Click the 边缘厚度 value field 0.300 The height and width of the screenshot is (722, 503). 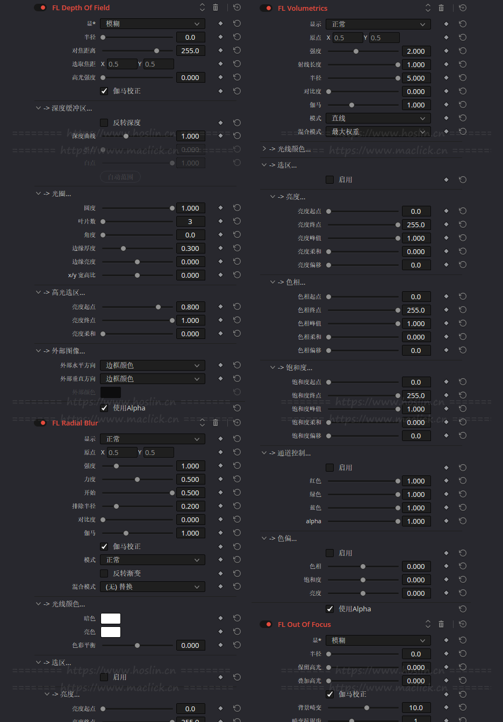click(190, 248)
